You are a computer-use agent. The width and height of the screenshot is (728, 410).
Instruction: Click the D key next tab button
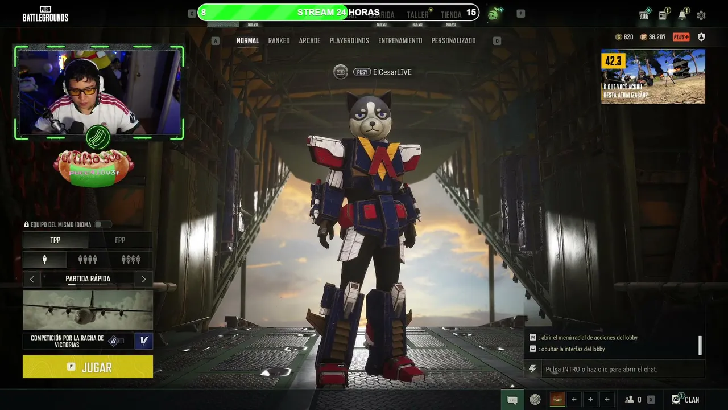(x=497, y=40)
